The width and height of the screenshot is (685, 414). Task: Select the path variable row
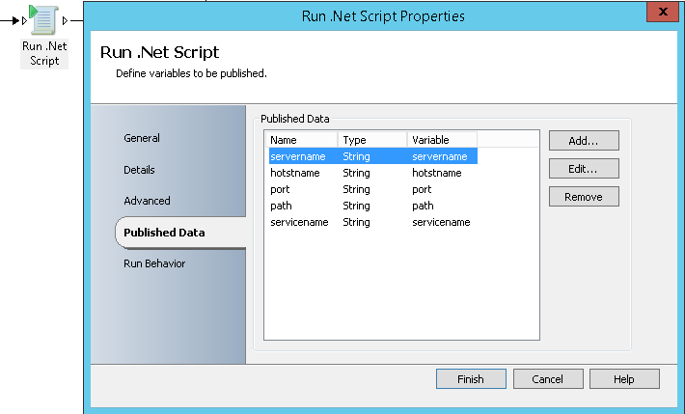point(373,206)
